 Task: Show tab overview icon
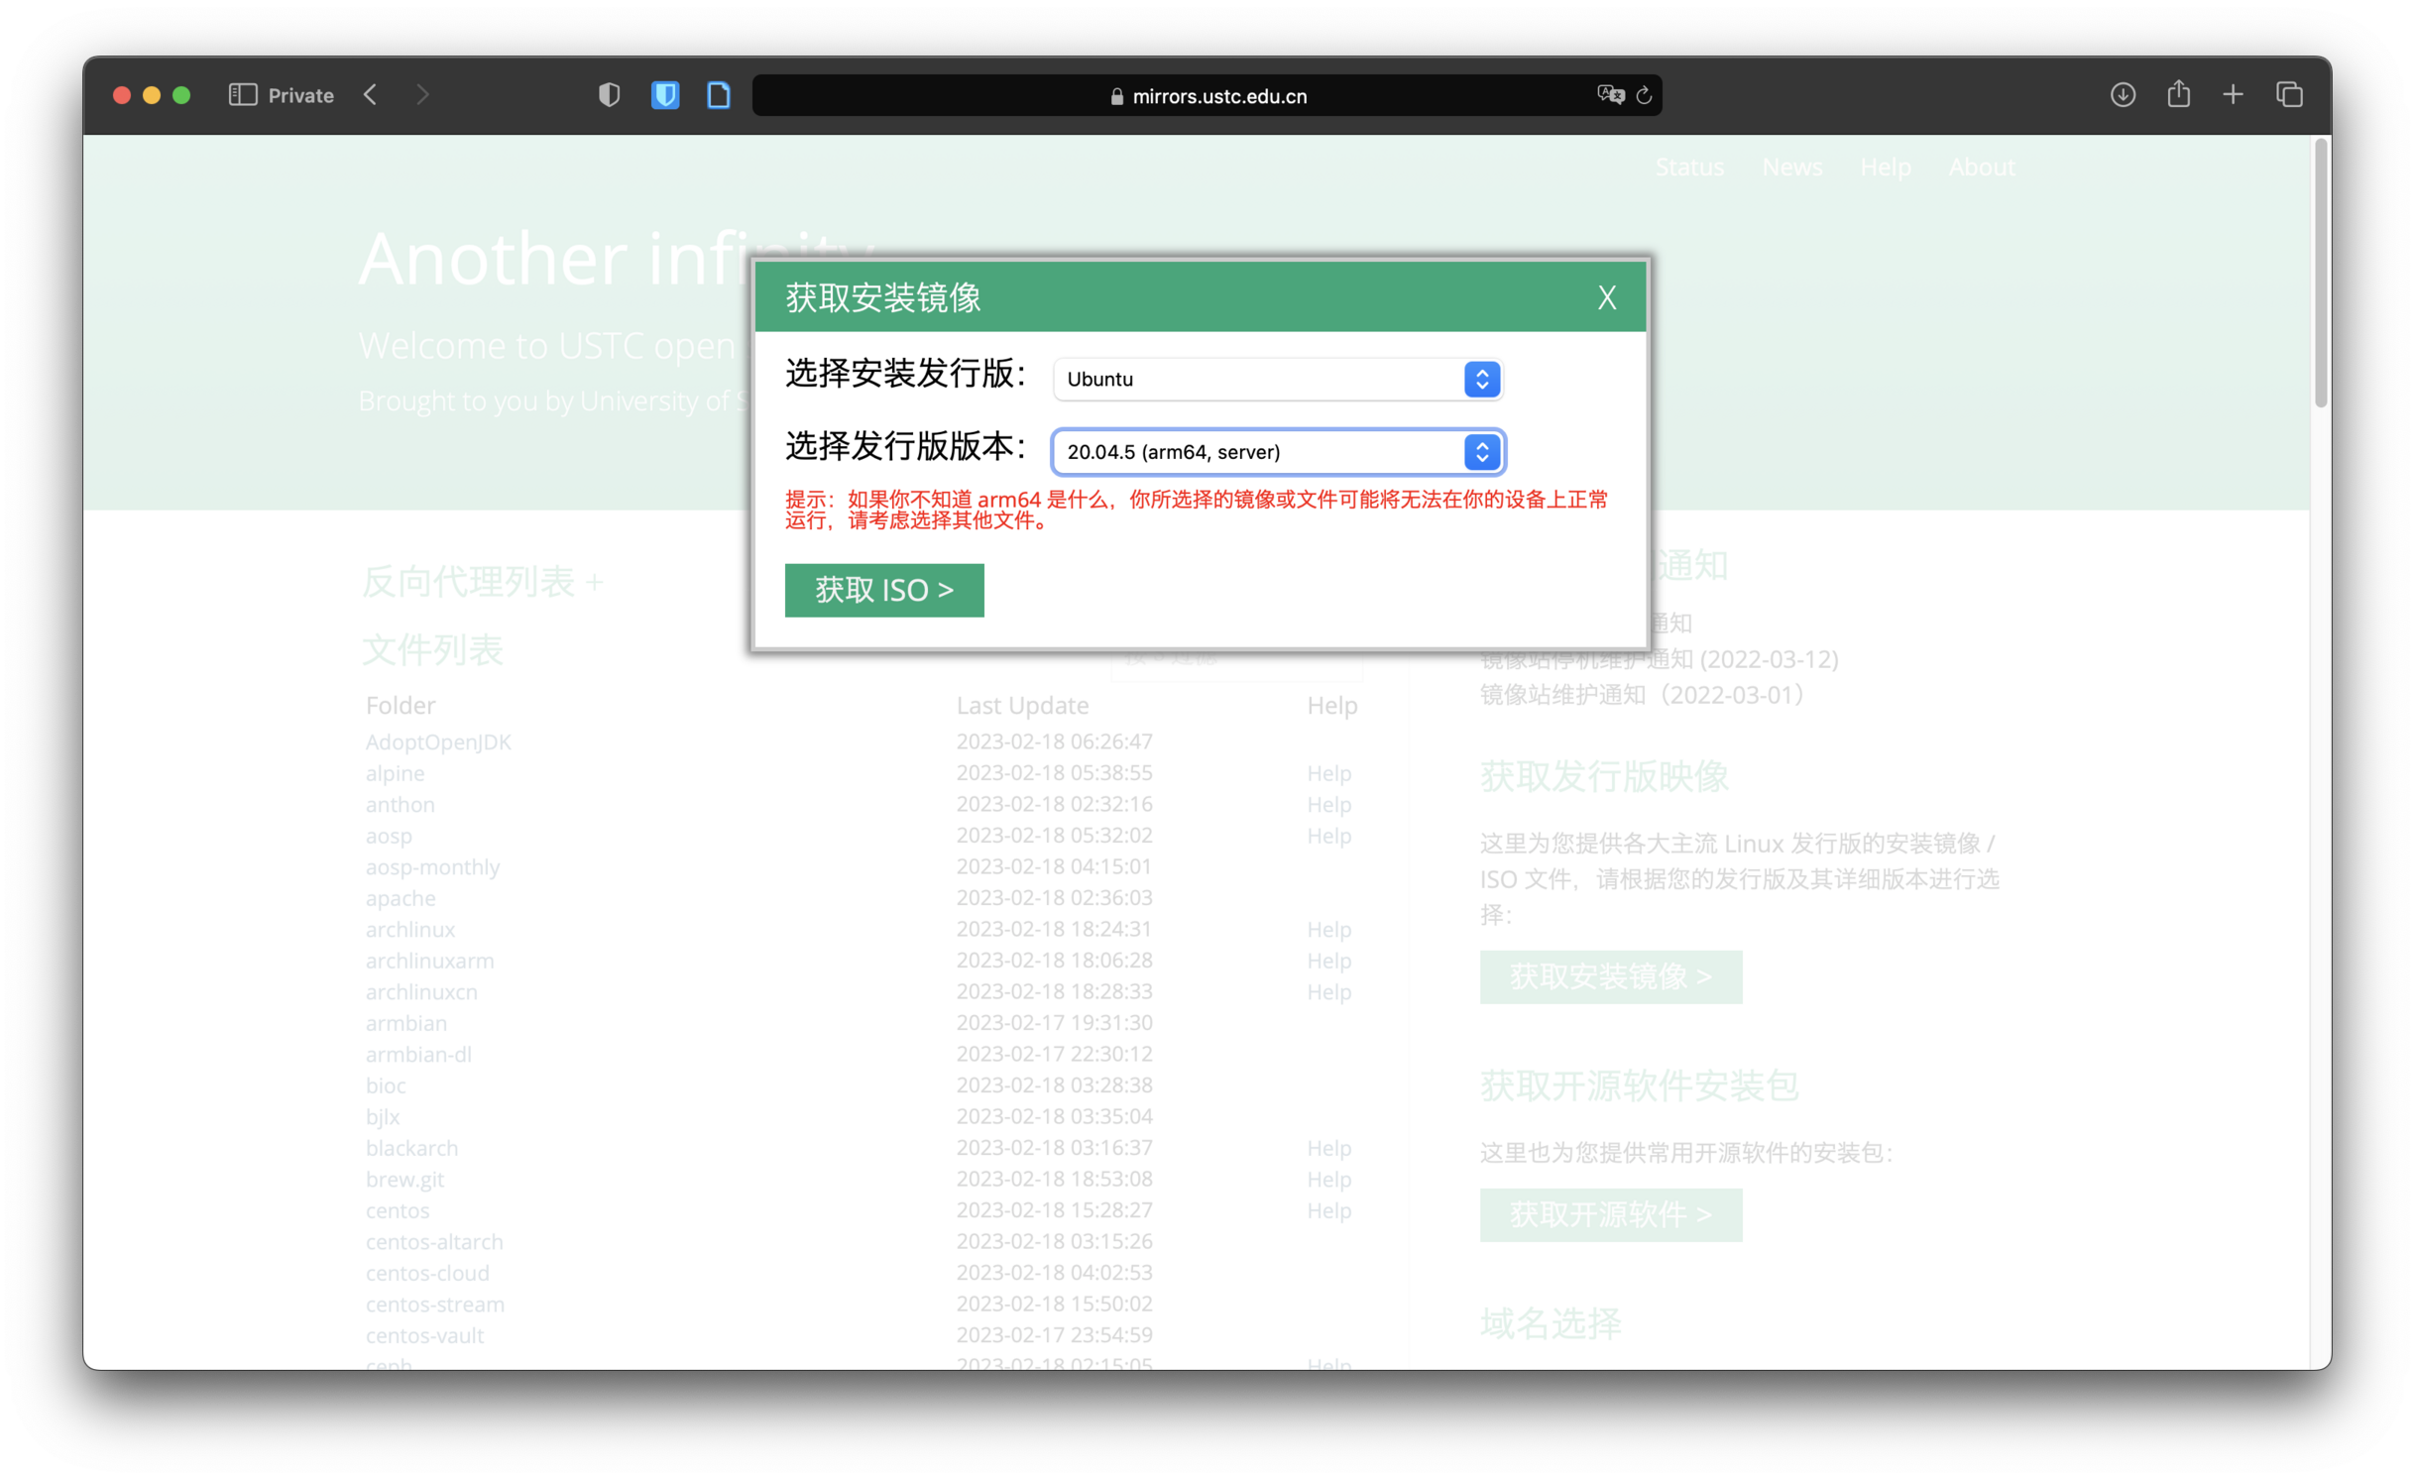point(2289,95)
